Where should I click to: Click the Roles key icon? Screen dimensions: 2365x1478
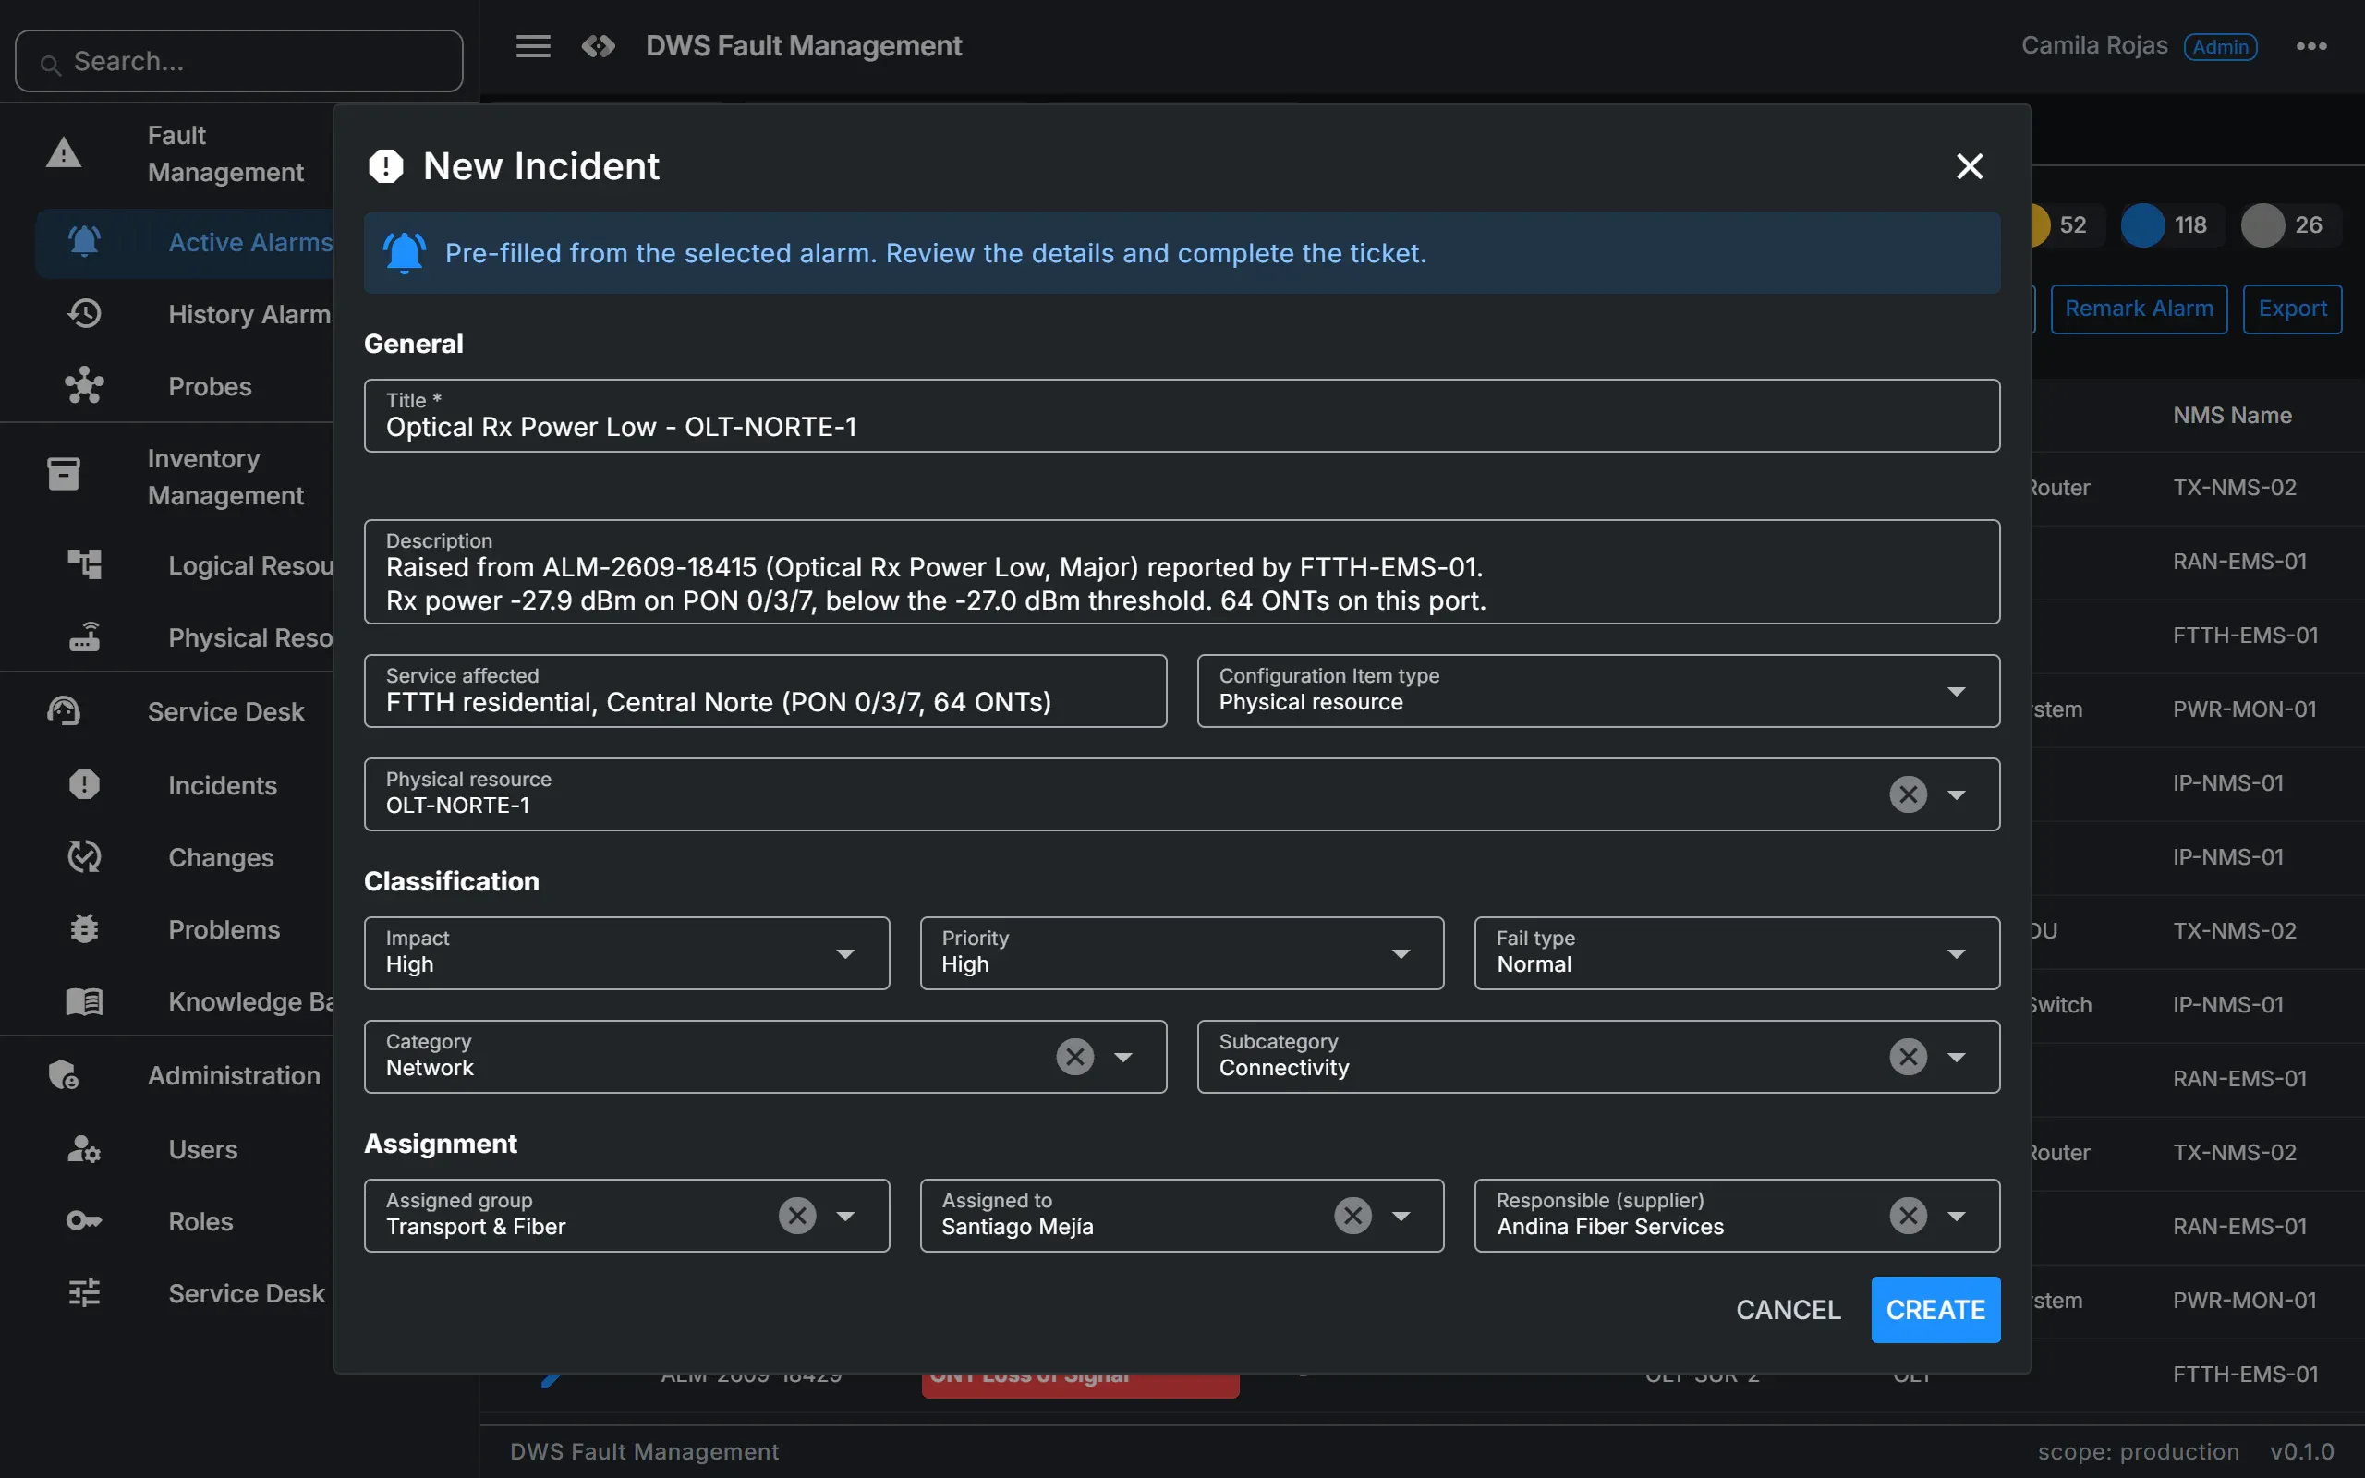(84, 1221)
